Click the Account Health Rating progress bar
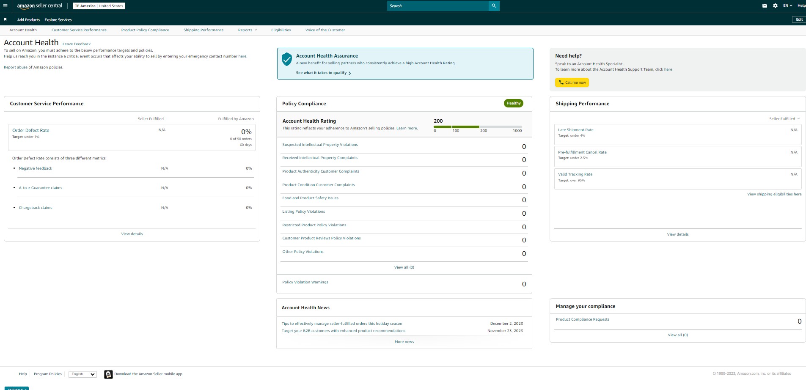 [x=478, y=127]
